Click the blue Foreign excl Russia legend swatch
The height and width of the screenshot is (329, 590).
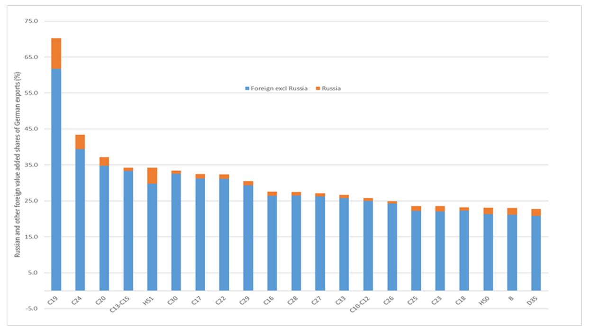(246, 89)
